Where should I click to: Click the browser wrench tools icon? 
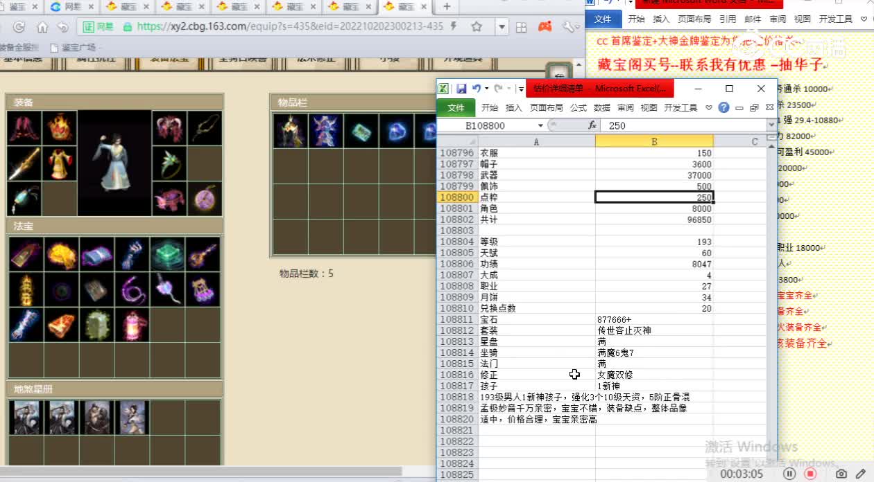click(x=569, y=27)
